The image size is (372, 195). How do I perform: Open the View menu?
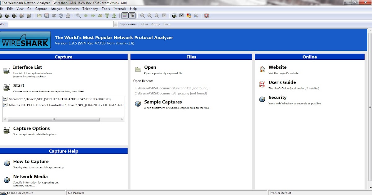pos(20,9)
